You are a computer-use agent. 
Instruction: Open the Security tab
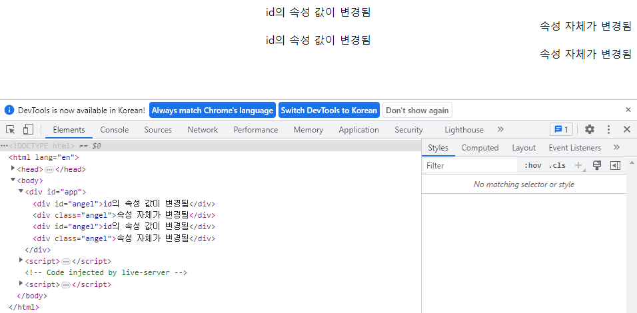pos(408,130)
